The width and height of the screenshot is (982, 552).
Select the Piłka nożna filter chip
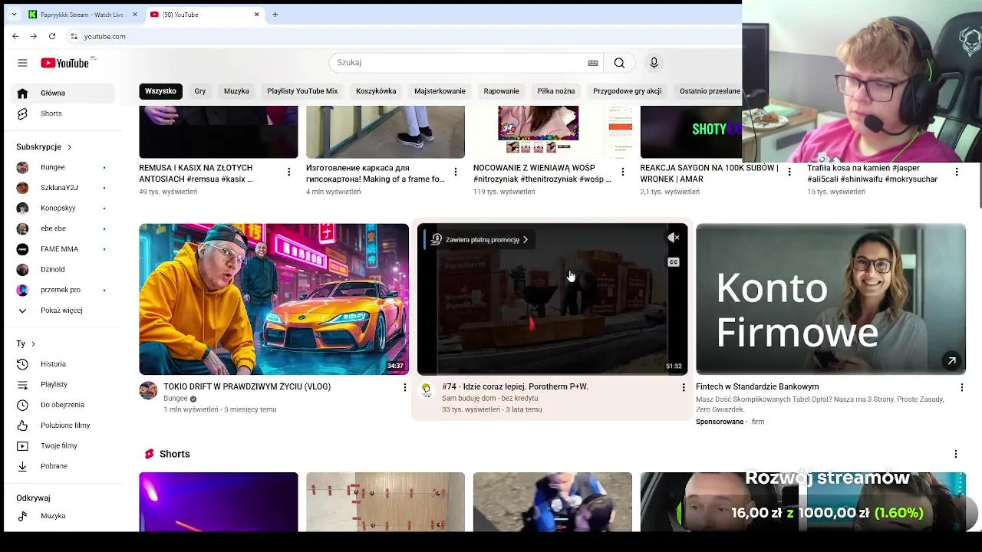[x=556, y=91]
